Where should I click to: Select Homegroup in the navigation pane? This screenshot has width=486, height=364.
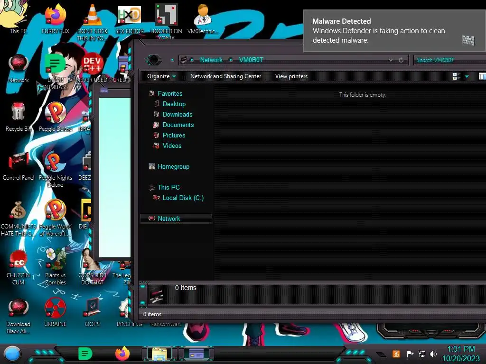[174, 166]
